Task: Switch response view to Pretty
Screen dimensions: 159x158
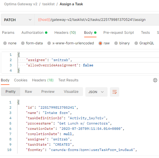Action: coord(11,92)
